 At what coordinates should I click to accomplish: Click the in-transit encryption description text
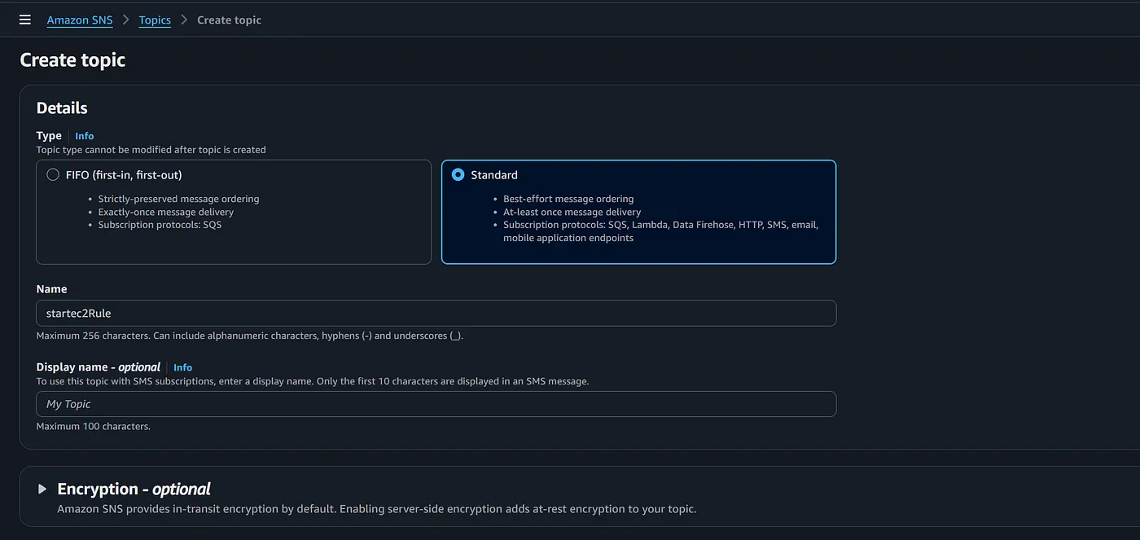[x=377, y=509]
